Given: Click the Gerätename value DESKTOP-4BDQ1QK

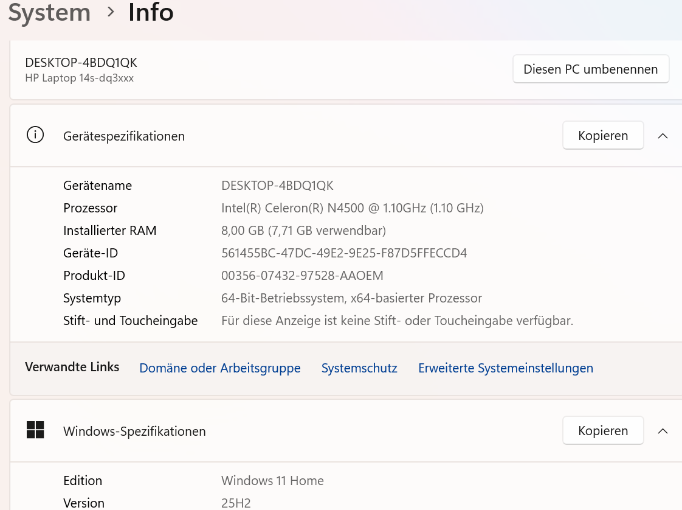Looking at the screenshot, I should 278,186.
